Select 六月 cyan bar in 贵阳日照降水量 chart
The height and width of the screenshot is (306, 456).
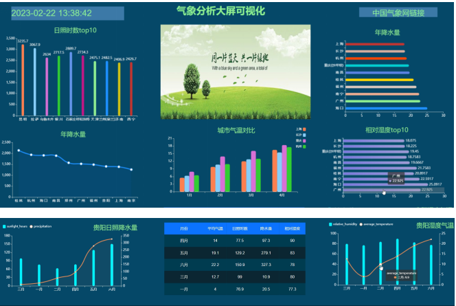click(112, 265)
